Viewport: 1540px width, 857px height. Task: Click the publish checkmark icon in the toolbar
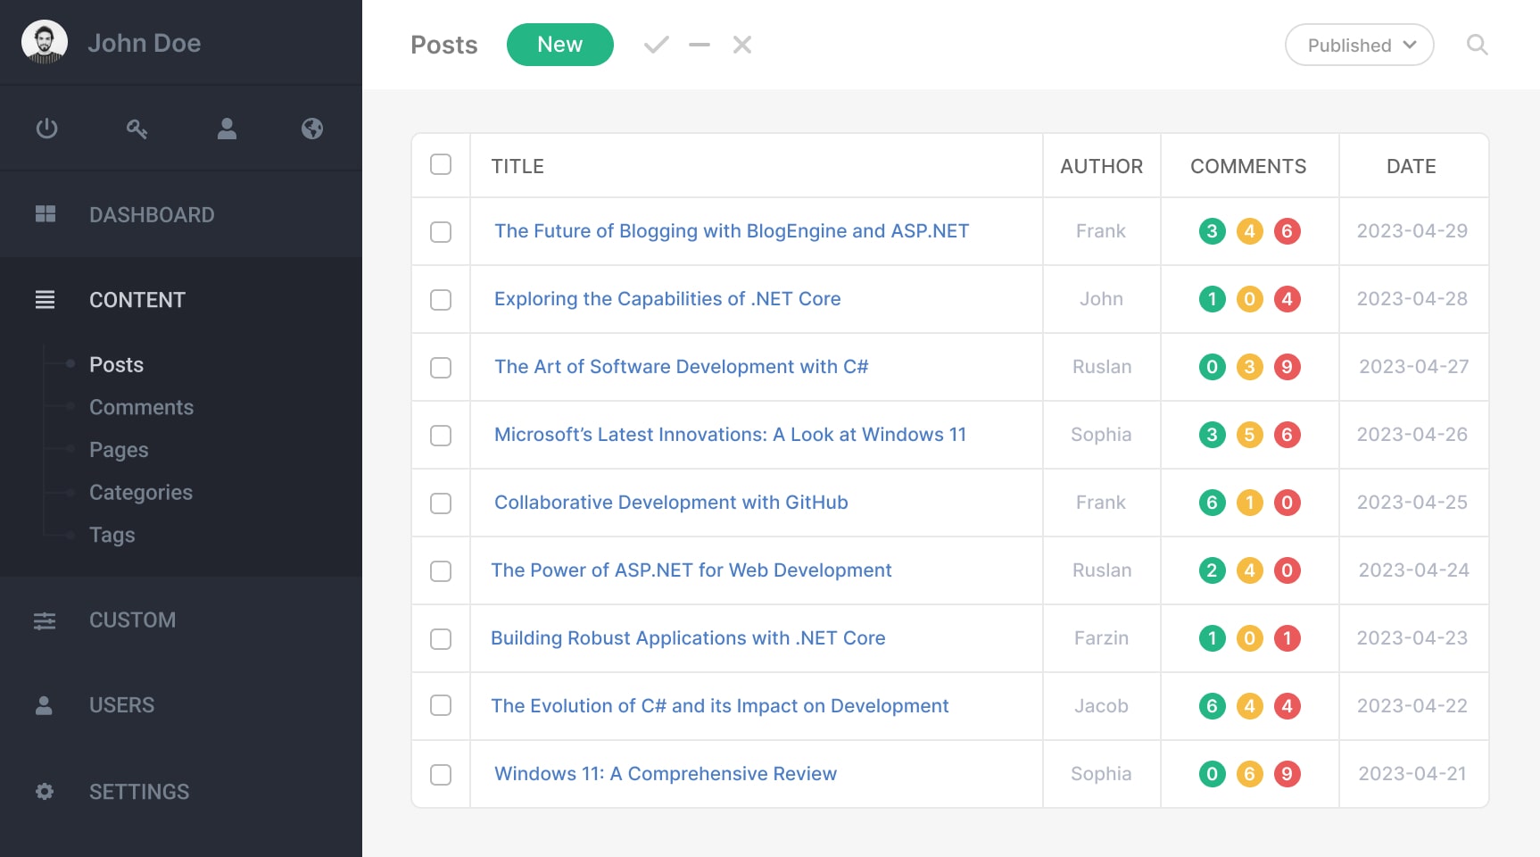656,44
